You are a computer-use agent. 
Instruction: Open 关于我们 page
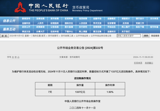(126, 31)
